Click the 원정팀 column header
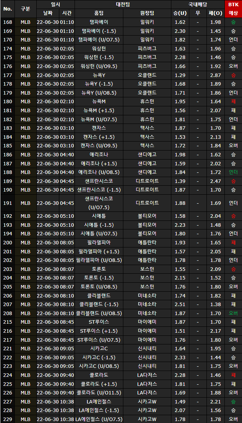Viewport: 242px width, 423px height. click(147, 13)
